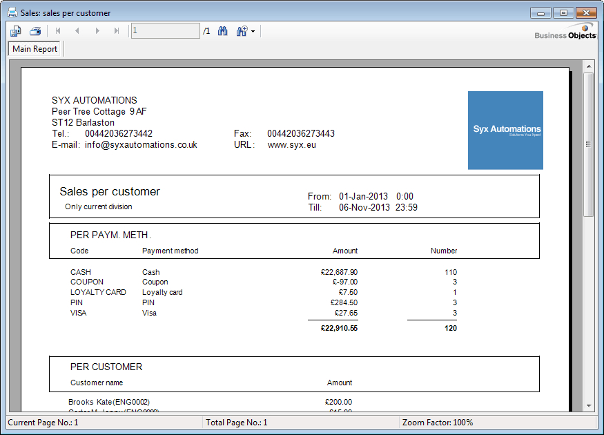Image resolution: width=604 pixels, height=435 pixels.
Task: Open Find Text with binoculars icon
Action: tap(223, 31)
